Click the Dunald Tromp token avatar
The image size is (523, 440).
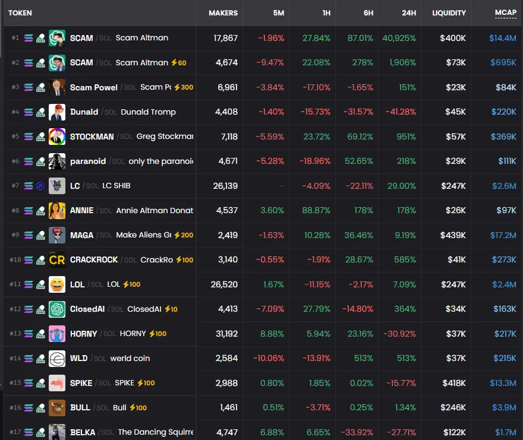point(57,112)
